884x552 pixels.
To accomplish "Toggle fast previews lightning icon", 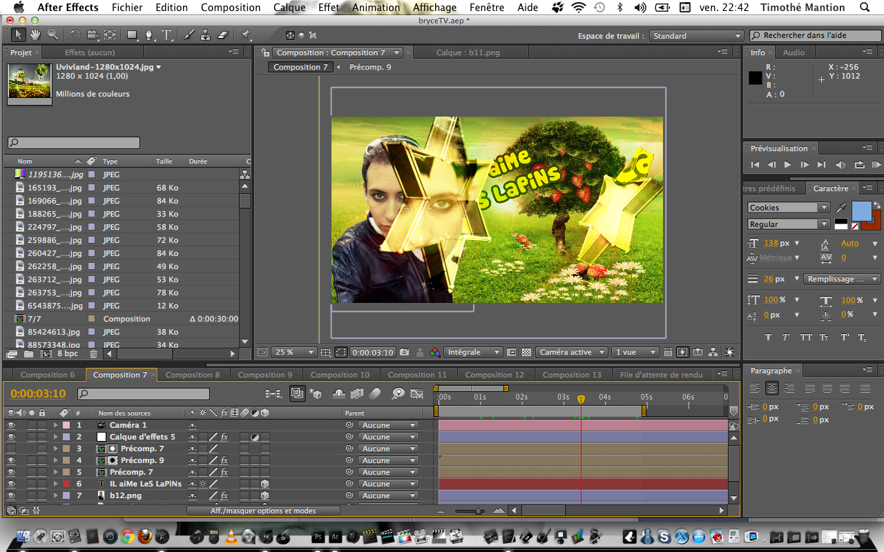I will pyautogui.click(x=682, y=352).
